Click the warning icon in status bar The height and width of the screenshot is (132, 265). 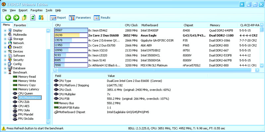coord(4,128)
